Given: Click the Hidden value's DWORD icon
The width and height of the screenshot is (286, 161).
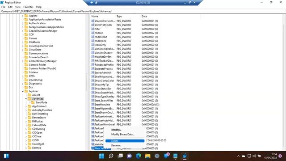Looking at the screenshot, I should (x=93, y=33).
